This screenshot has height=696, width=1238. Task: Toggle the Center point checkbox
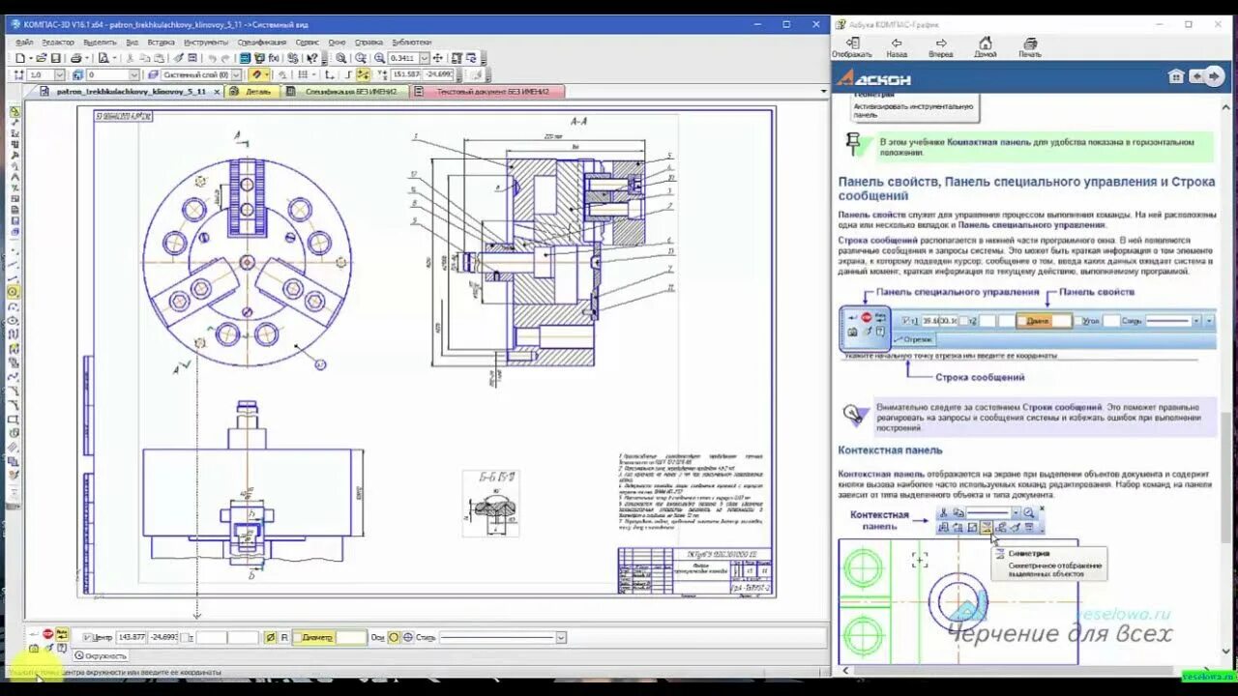point(87,638)
